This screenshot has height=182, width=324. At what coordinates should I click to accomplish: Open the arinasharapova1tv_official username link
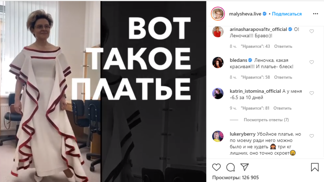(258, 29)
